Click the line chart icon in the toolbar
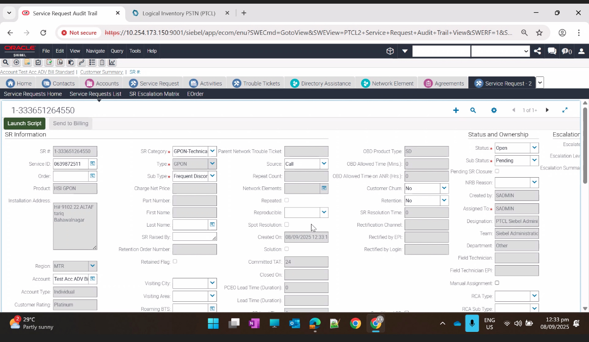 (x=112, y=63)
